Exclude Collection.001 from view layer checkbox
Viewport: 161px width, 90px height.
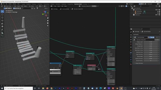pyautogui.click(x=156, y=10)
